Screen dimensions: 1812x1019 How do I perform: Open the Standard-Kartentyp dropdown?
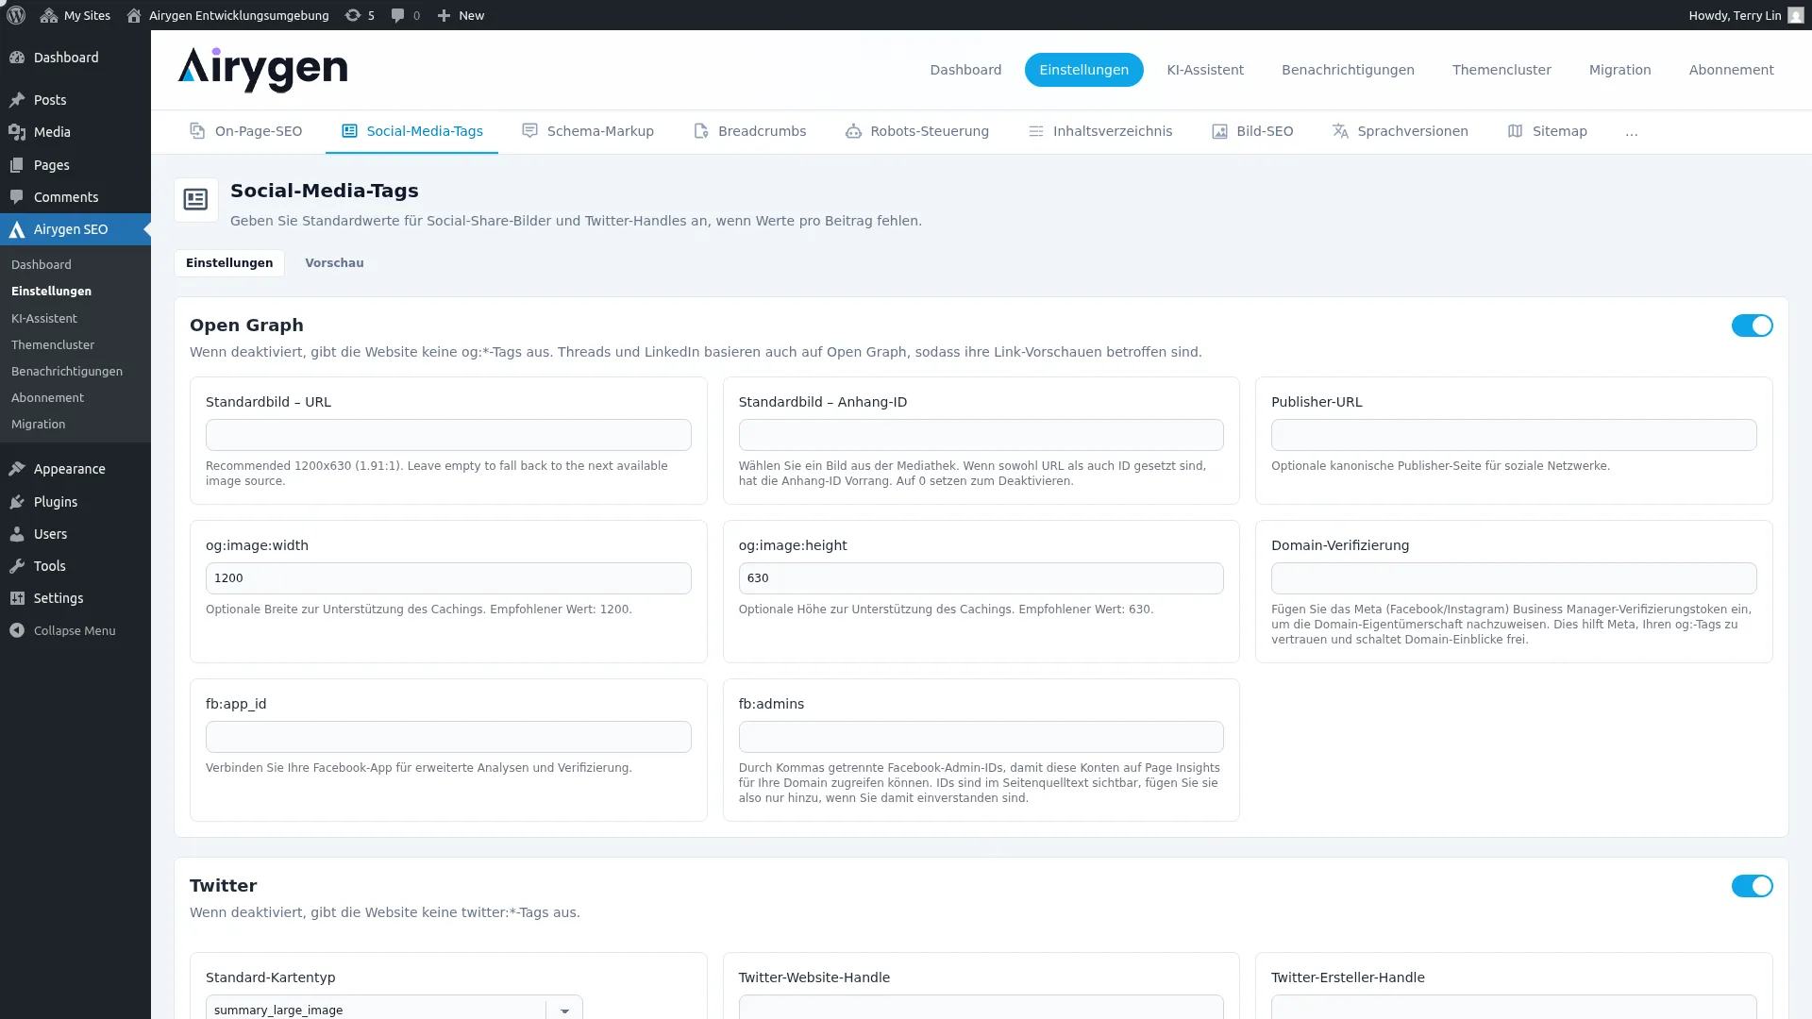pyautogui.click(x=394, y=1009)
